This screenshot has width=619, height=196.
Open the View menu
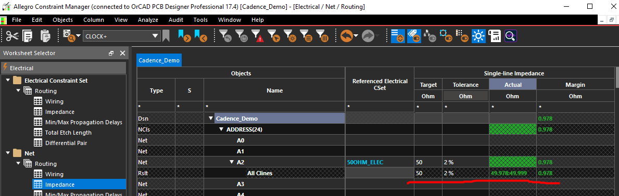pos(121,20)
